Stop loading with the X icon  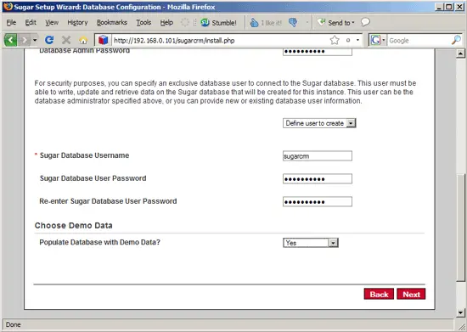point(66,40)
